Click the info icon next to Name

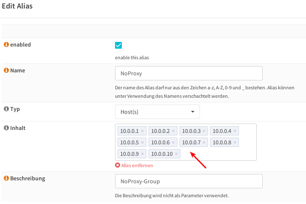click(6, 70)
